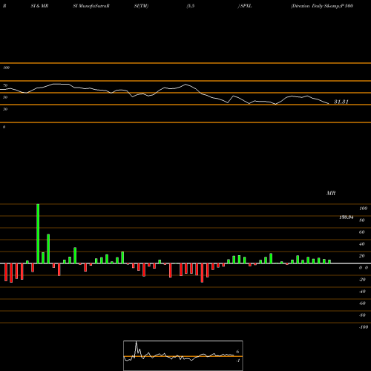
Task: Click the tallest green MR histogram bar
Action: tap(38, 234)
